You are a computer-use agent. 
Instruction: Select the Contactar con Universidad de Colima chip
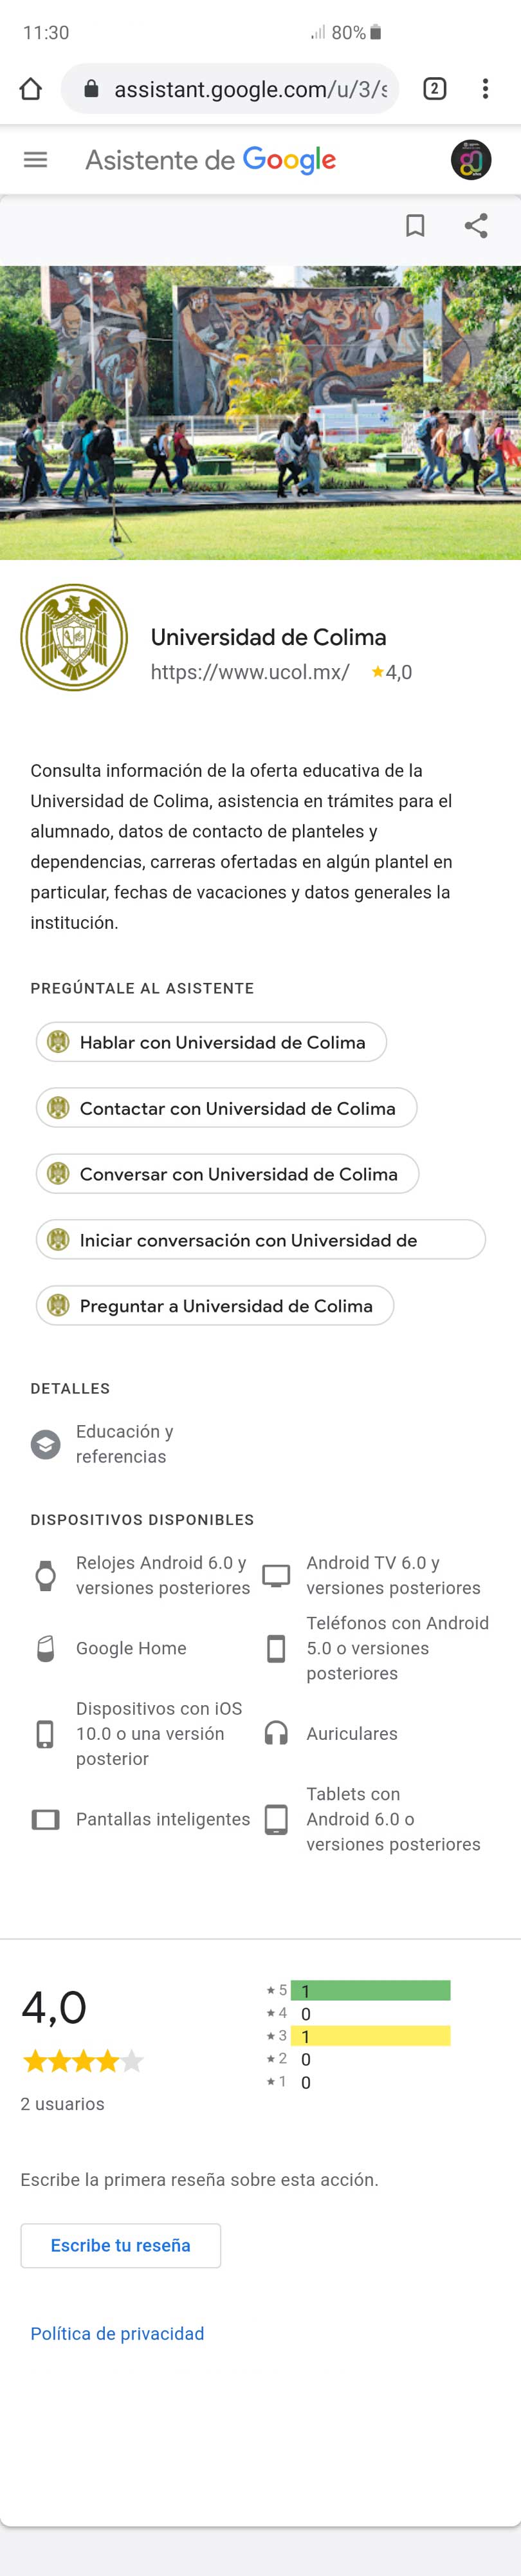coord(226,1108)
